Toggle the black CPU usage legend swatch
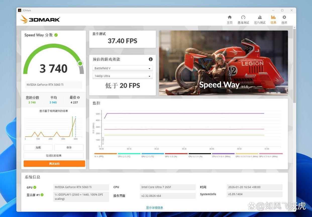This screenshot has width=312, height=217. 200,154
